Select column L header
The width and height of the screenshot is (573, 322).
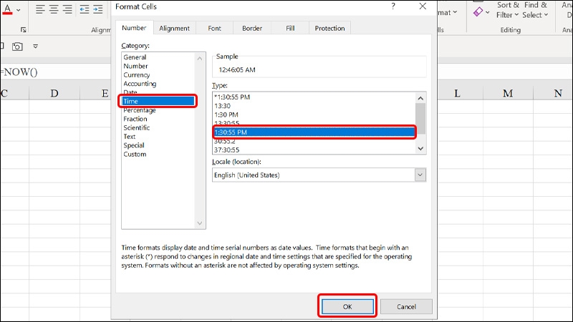click(457, 94)
